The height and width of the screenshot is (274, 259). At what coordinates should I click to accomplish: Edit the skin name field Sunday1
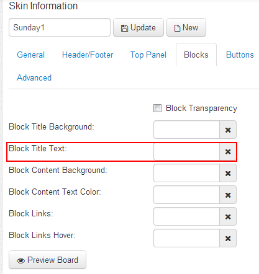60,27
